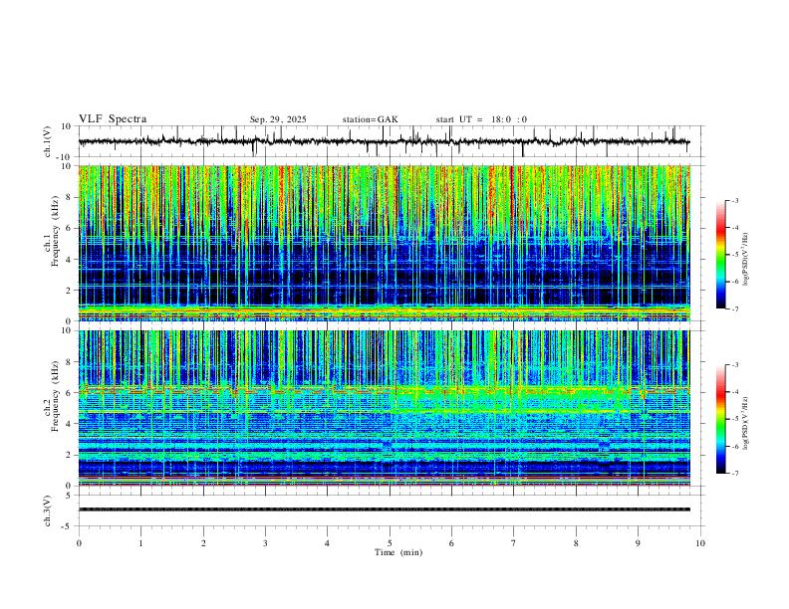Click the ch.1 colorbar 'log(PSD)' label
Viewport: 789px width, 609px height.
(746, 260)
